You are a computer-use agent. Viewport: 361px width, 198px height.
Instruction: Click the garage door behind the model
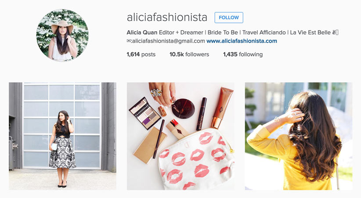point(62,126)
